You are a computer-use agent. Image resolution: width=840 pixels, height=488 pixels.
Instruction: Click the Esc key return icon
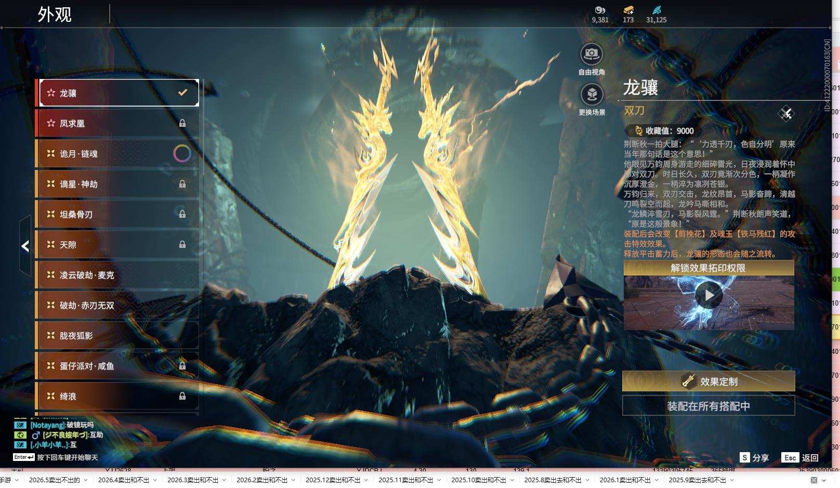click(790, 457)
